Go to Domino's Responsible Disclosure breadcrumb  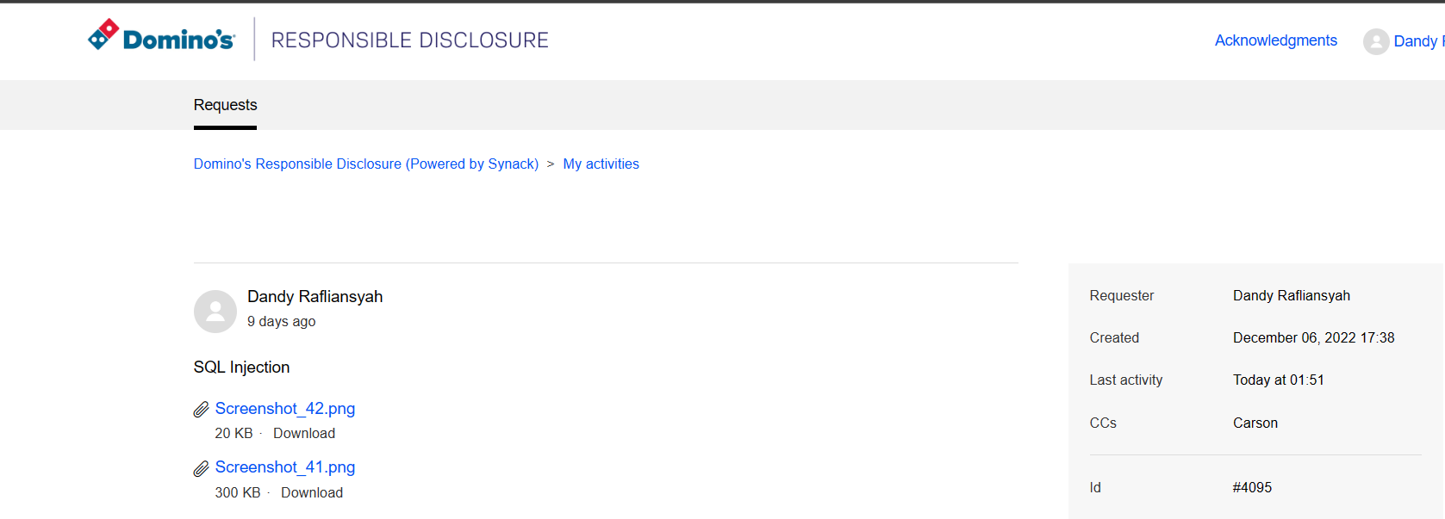[366, 164]
